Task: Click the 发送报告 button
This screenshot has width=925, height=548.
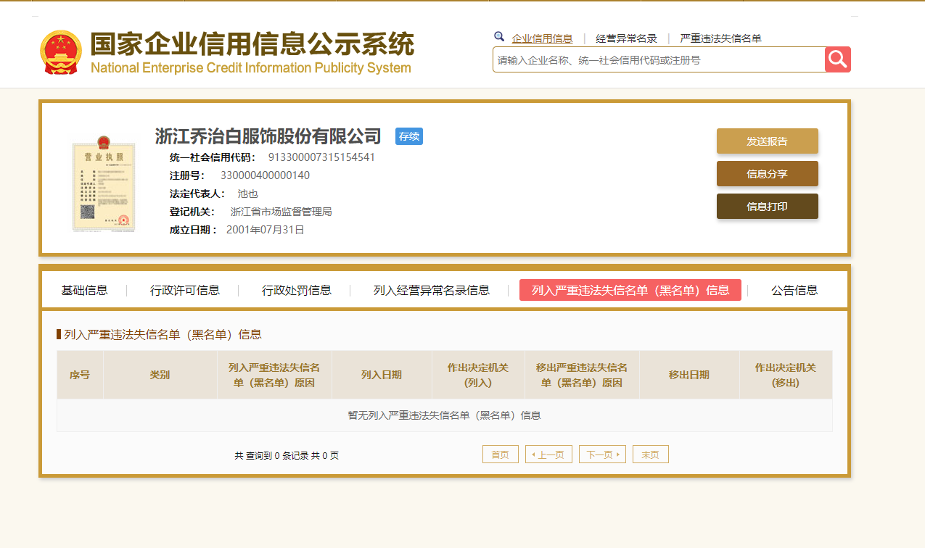Action: [x=768, y=141]
